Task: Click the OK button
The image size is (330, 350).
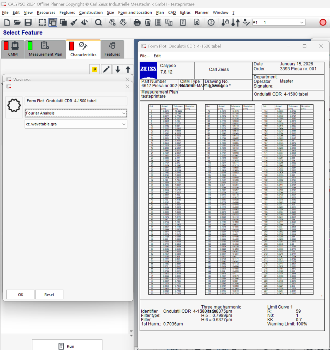Action: (x=20, y=295)
